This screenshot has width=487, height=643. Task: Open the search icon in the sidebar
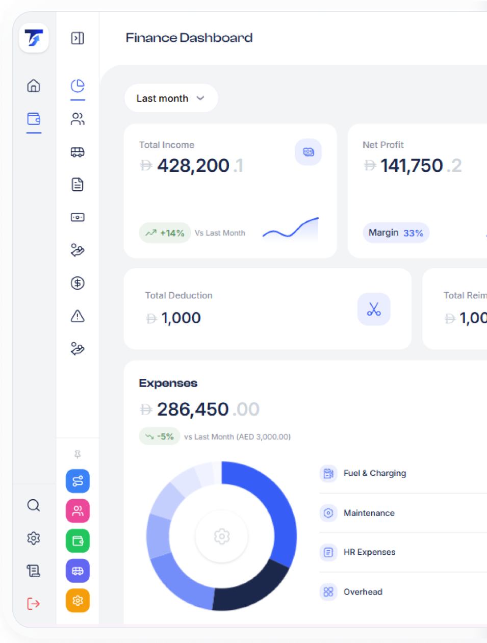(34, 505)
